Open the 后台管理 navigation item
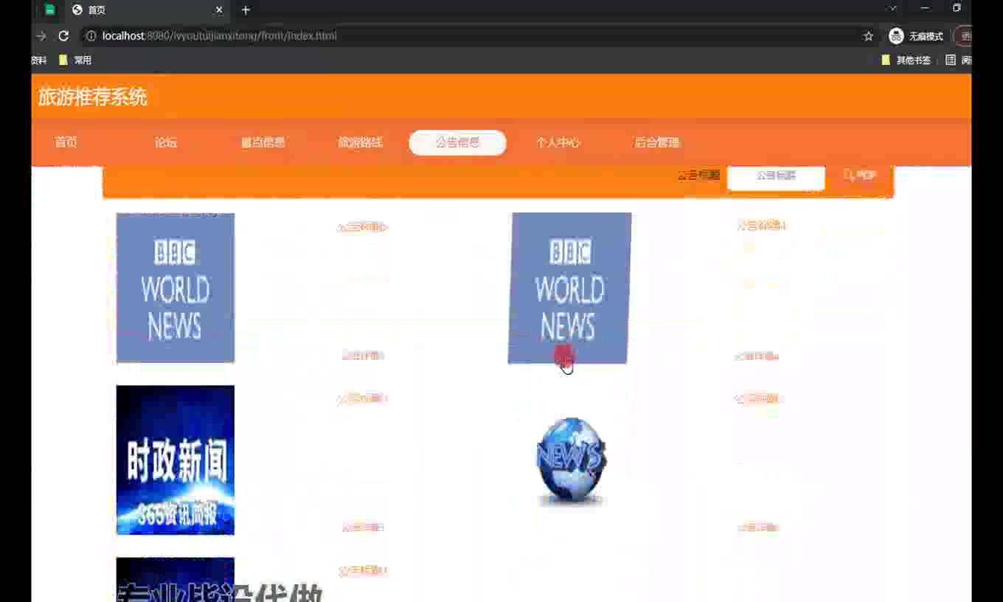The width and height of the screenshot is (1003, 602). click(657, 142)
